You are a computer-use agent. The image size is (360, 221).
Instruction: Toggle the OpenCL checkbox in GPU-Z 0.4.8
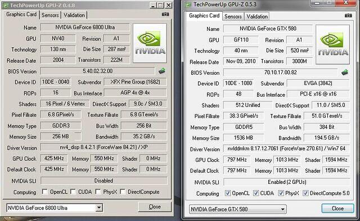tap(45, 192)
